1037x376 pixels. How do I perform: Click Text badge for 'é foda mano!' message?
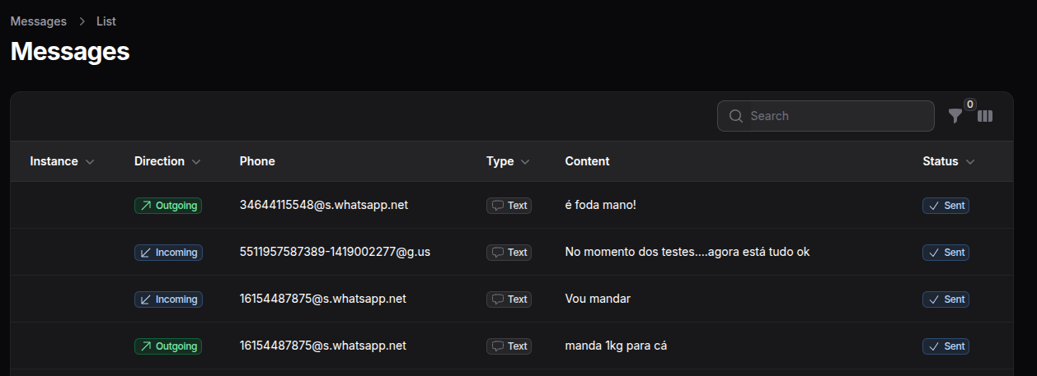(509, 206)
